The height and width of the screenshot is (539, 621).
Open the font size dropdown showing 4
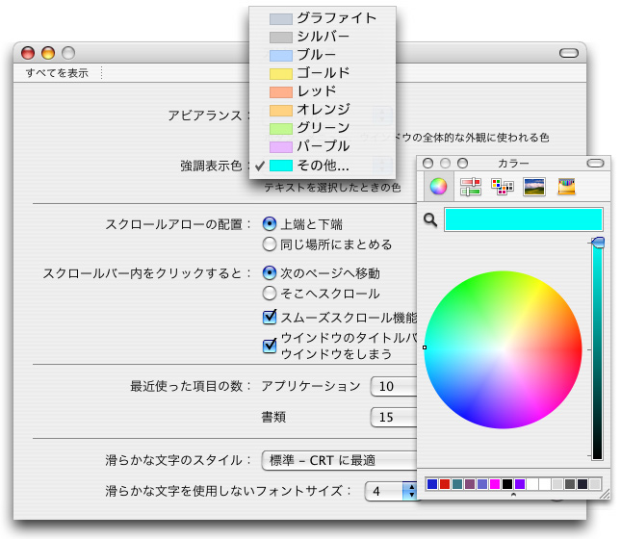391,491
